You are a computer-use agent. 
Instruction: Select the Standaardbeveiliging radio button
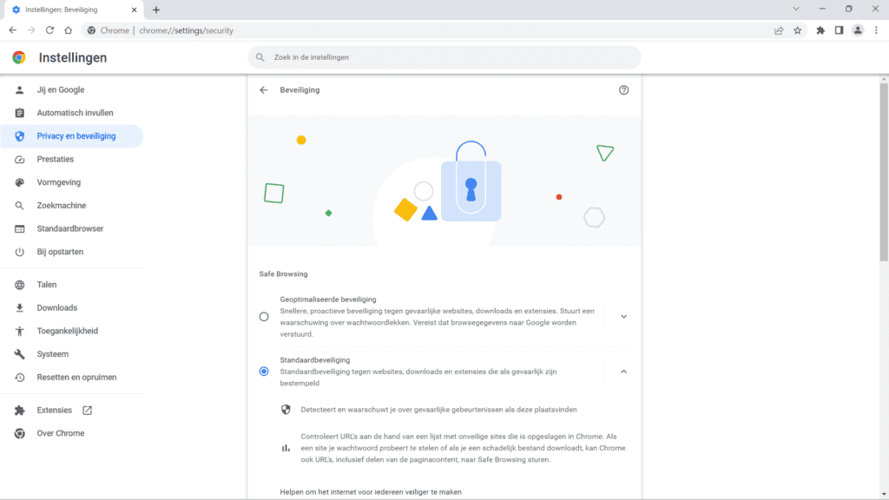(x=264, y=372)
